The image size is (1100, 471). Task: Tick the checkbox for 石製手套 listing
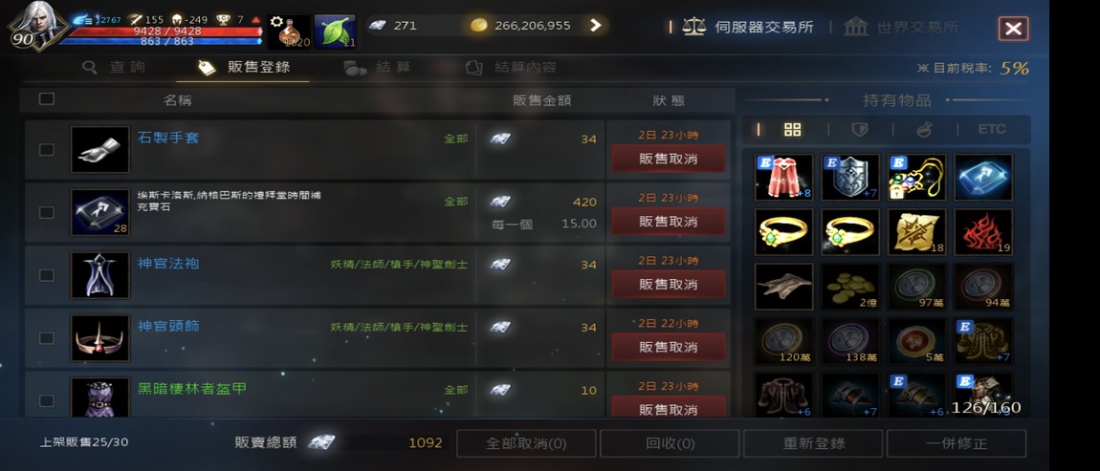click(46, 149)
